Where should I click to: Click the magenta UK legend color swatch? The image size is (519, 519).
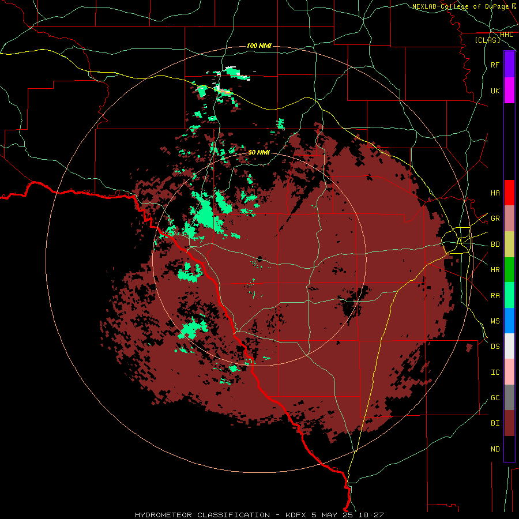click(x=509, y=91)
